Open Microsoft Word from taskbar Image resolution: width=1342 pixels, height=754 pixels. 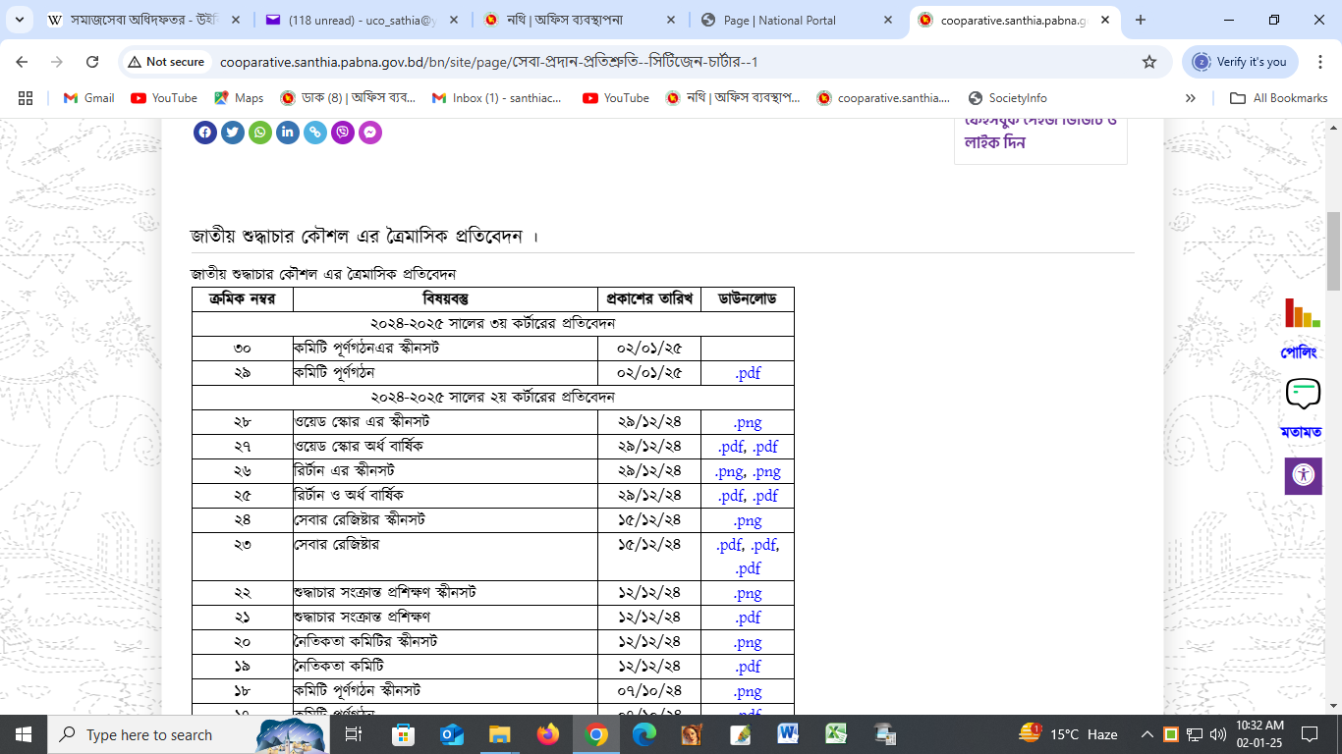[x=788, y=734]
